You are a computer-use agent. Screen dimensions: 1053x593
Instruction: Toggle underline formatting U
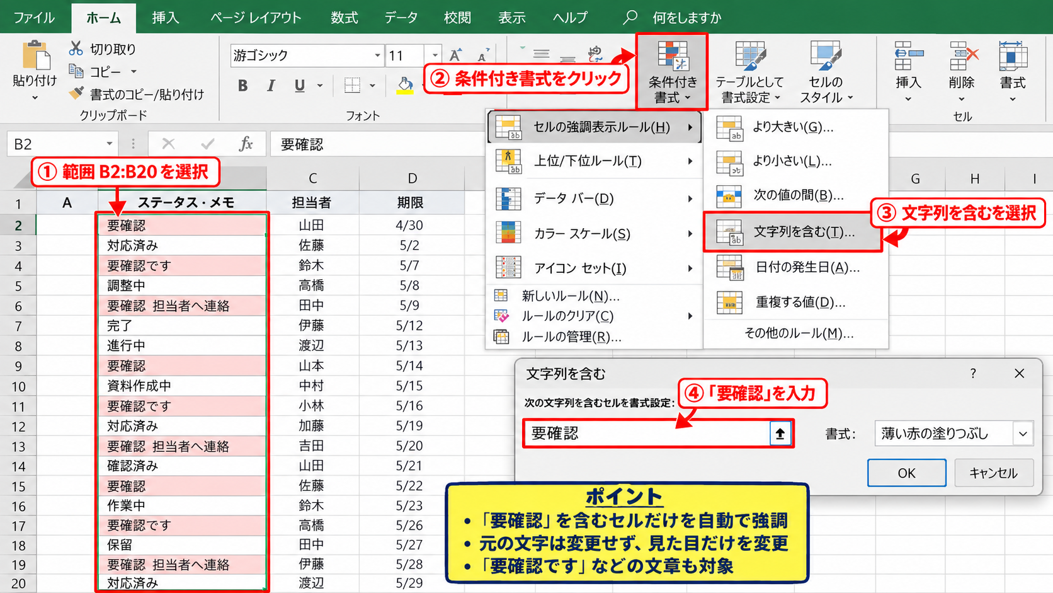299,86
